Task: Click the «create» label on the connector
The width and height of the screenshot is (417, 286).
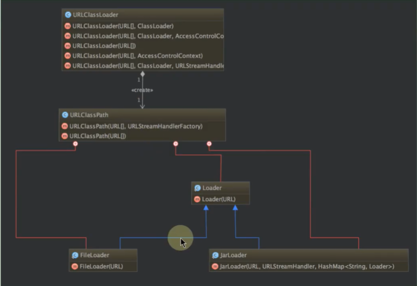Action: (x=142, y=90)
